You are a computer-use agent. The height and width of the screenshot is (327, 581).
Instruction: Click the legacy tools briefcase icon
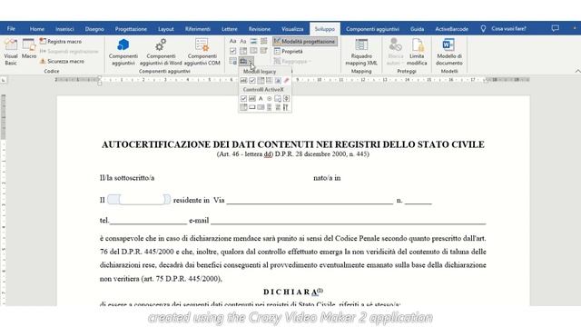243,61
